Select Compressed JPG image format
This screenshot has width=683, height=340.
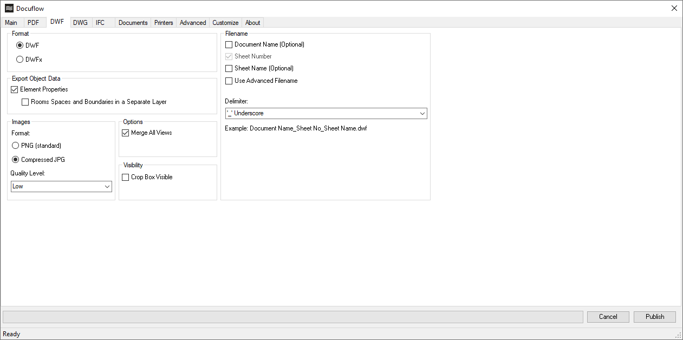click(15, 159)
